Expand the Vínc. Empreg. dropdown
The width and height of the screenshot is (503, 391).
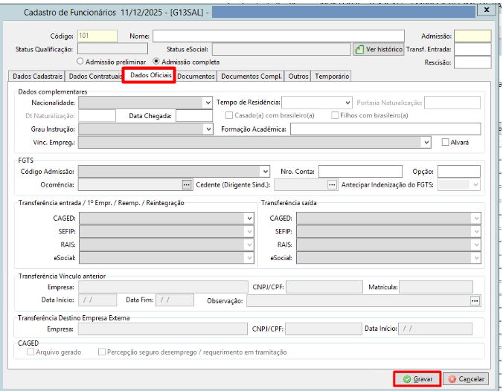[x=426, y=142]
